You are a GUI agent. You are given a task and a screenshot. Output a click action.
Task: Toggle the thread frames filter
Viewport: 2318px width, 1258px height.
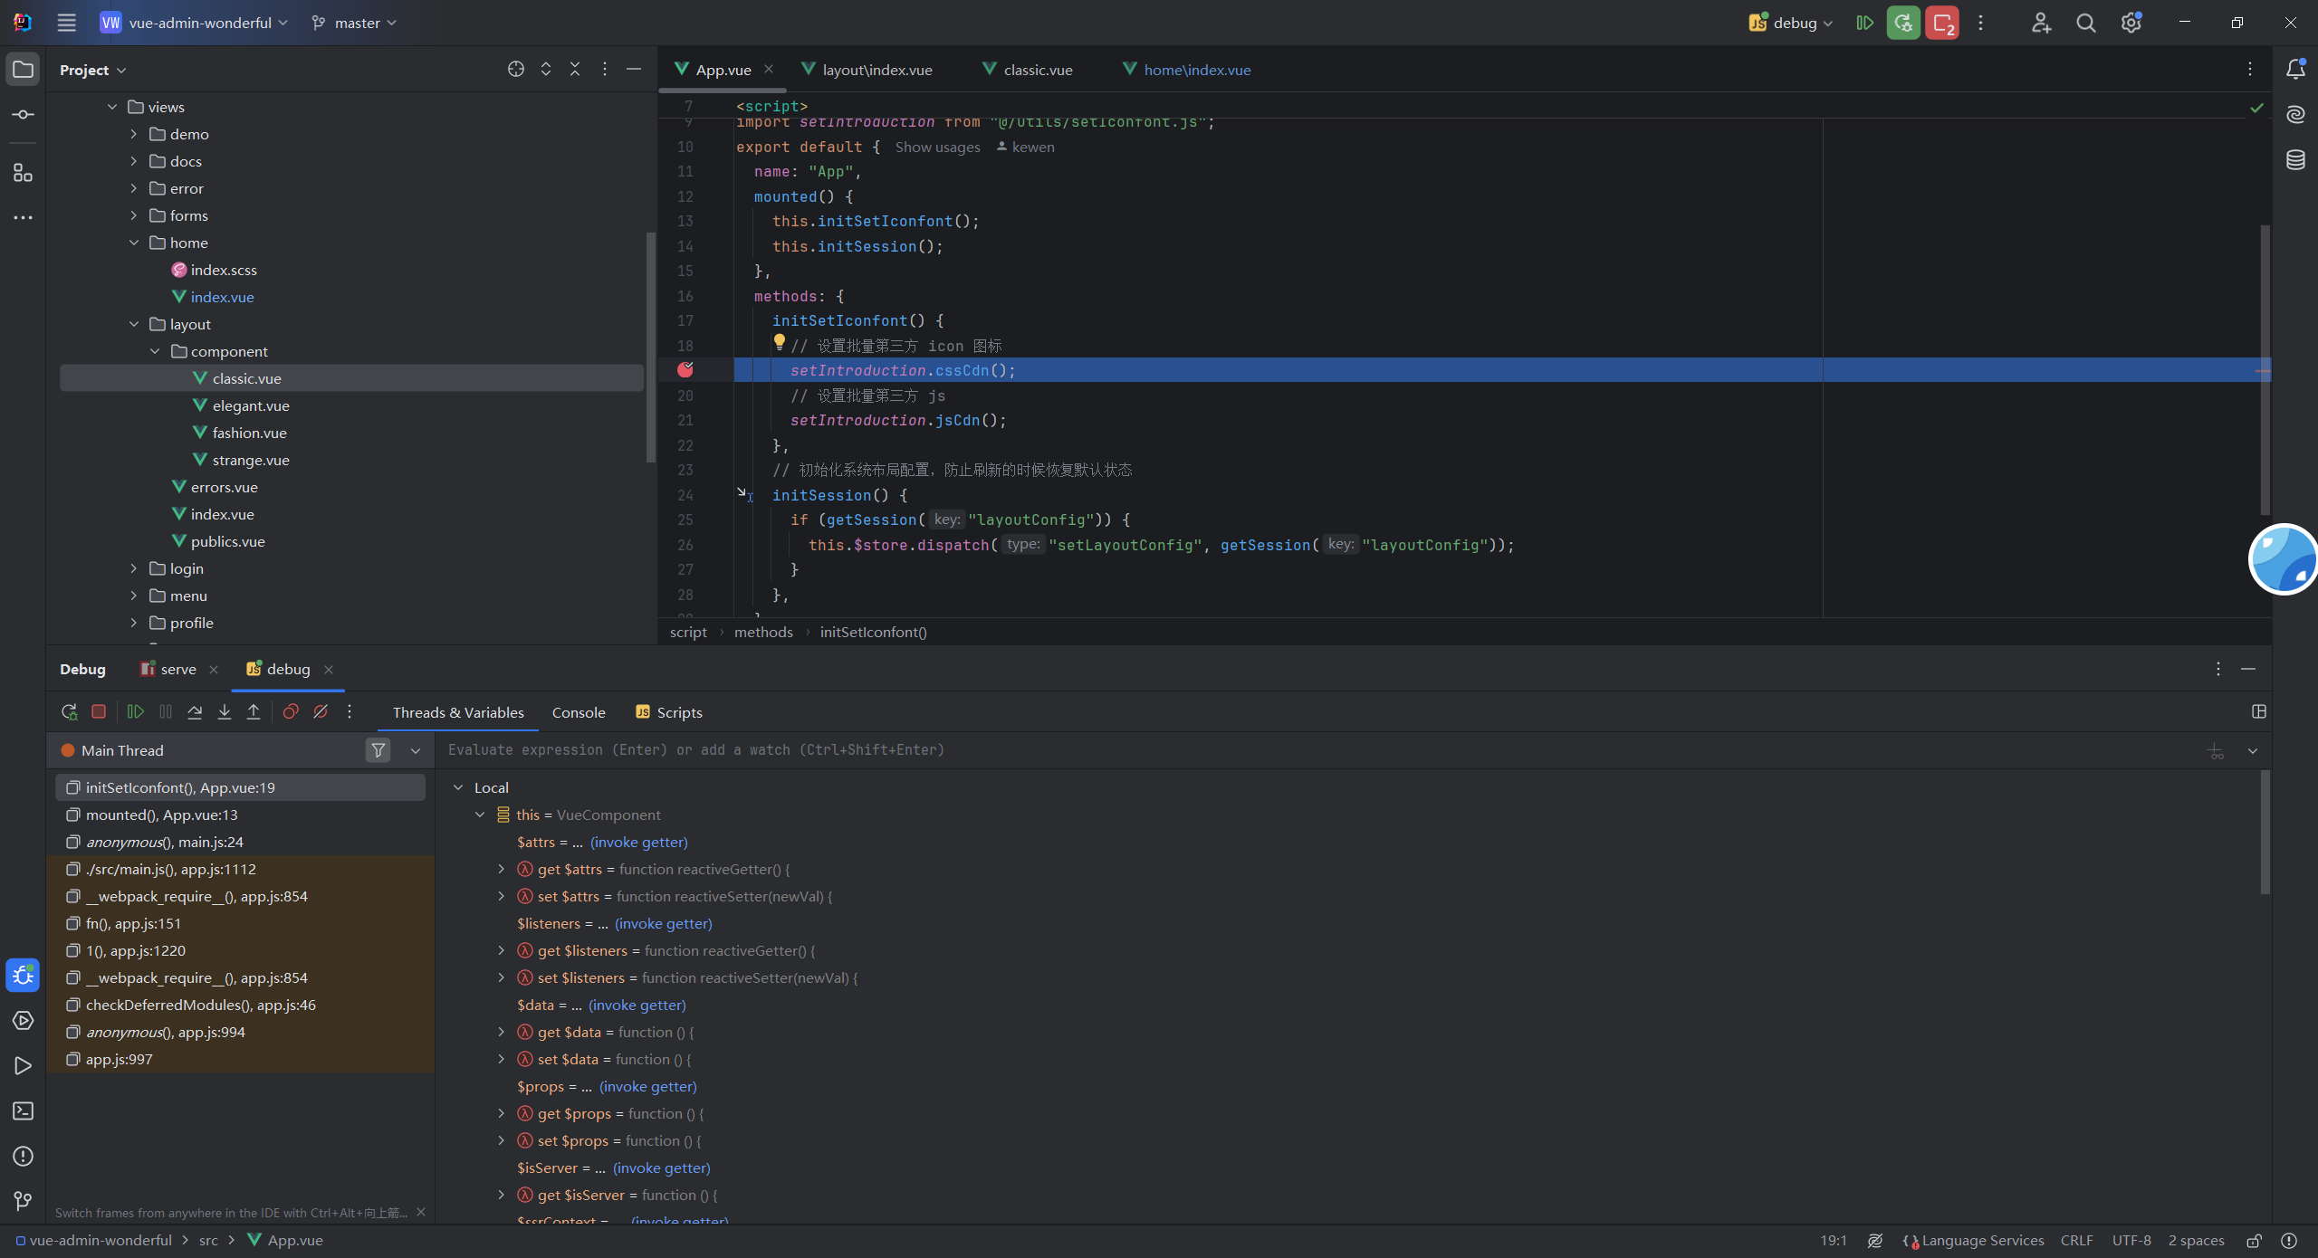pyautogui.click(x=378, y=750)
